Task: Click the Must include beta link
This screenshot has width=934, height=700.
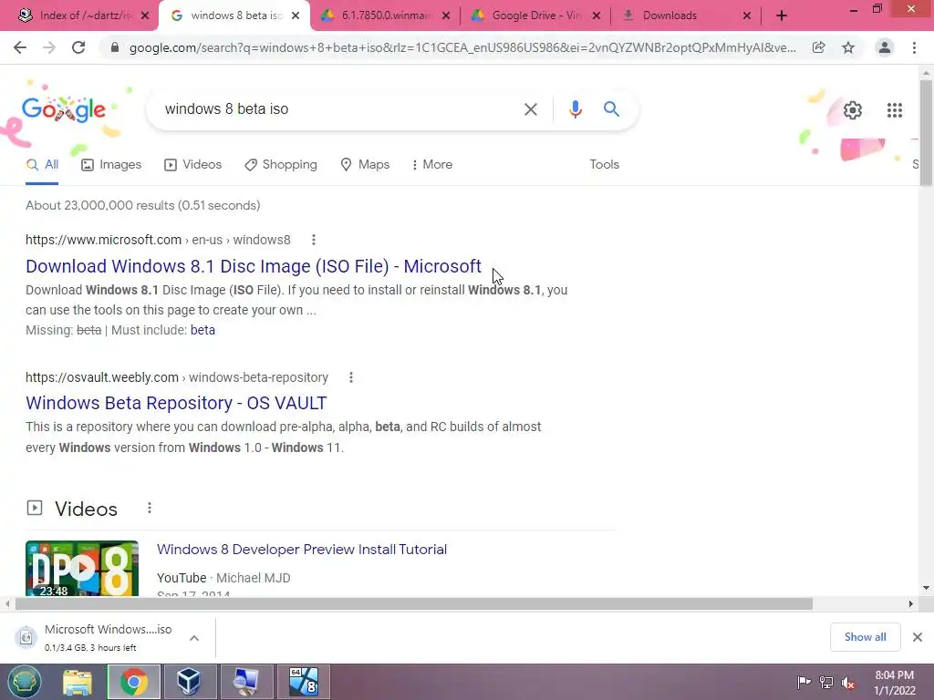Action: [202, 330]
